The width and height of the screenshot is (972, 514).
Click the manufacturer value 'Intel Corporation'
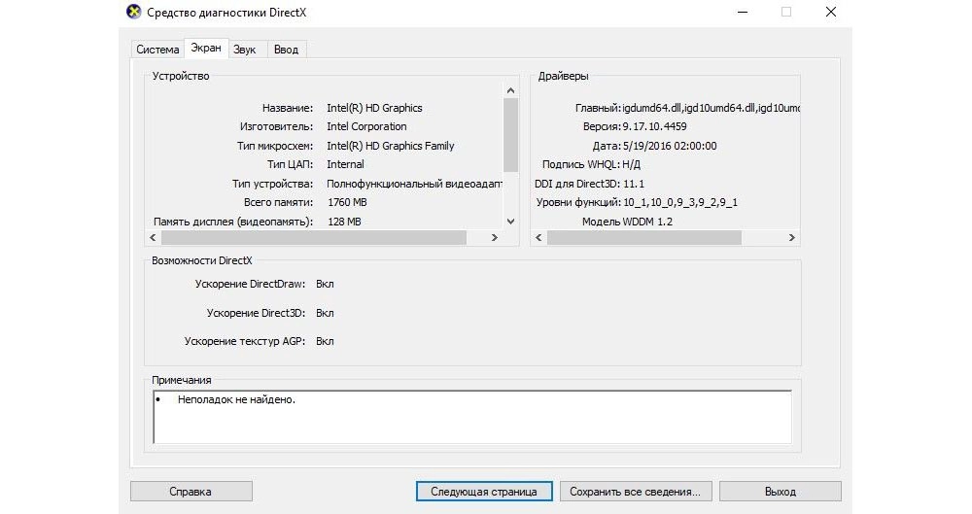coord(366,126)
